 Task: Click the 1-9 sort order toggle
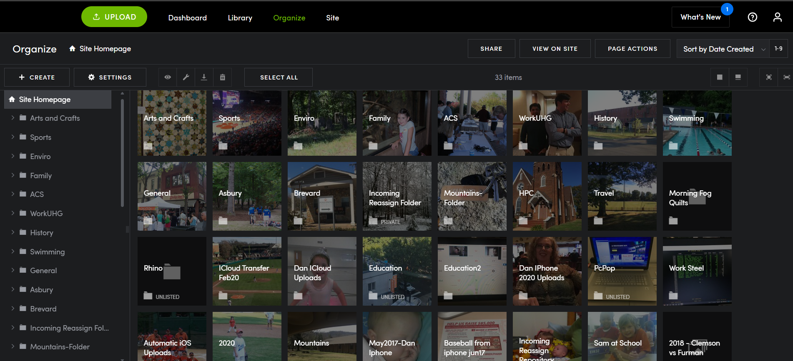778,49
